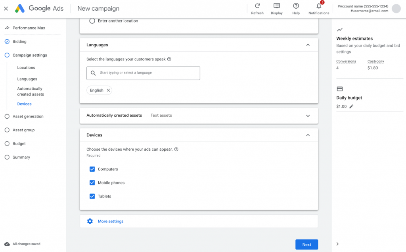The image size is (406, 252).
Task: Go to Asset generation step
Action: coord(28,116)
